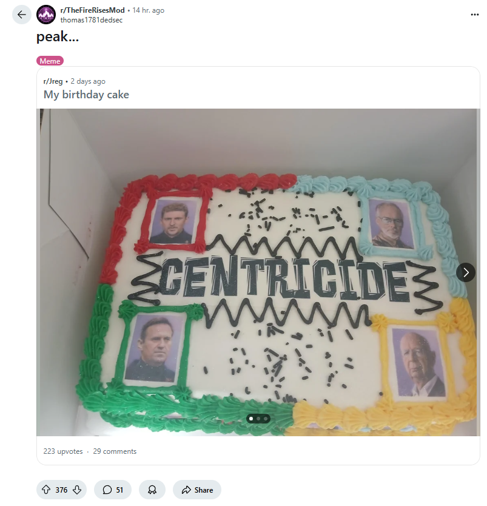Jump to the second gallery dot
Image resolution: width=487 pixels, height=506 pixels.
[x=258, y=419]
